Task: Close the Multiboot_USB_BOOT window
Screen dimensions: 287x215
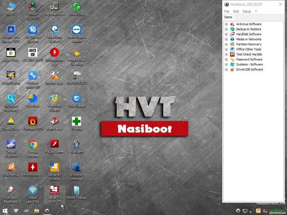Action: pos(280,4)
